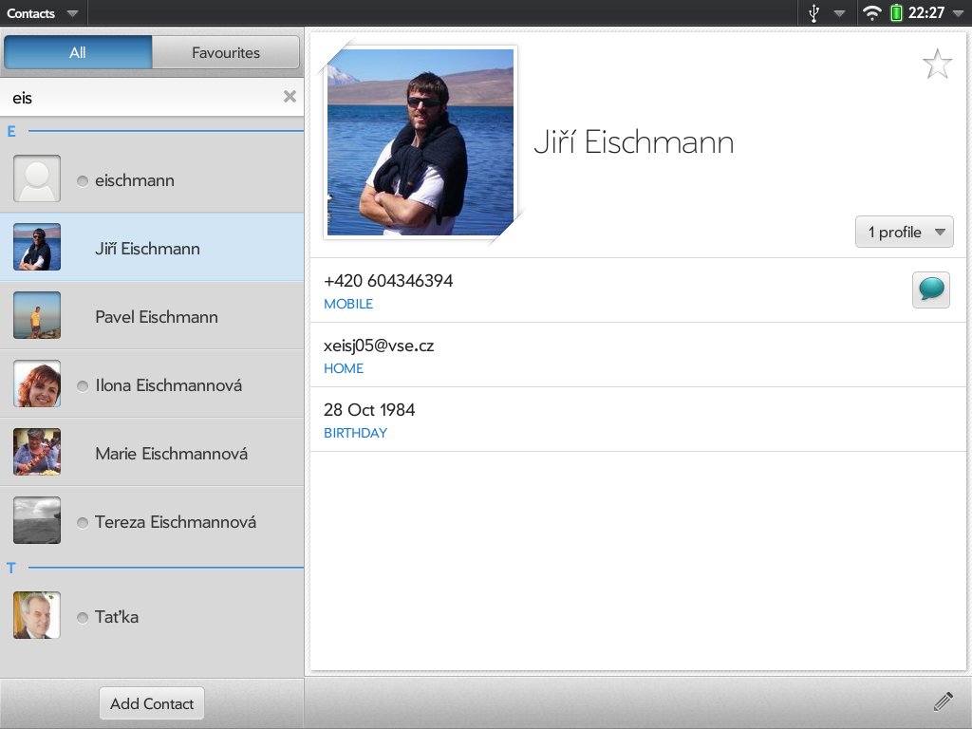This screenshot has width=972, height=729.
Task: Click the MOBILE label
Action: pyautogui.click(x=348, y=304)
